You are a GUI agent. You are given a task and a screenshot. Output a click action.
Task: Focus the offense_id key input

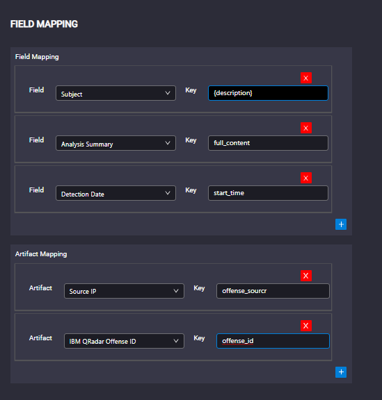[273, 341]
